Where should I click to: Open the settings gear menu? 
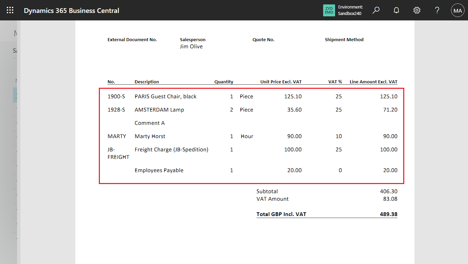[x=417, y=10]
